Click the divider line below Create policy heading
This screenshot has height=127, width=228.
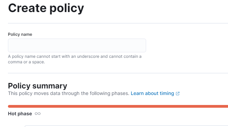pos(118,23)
